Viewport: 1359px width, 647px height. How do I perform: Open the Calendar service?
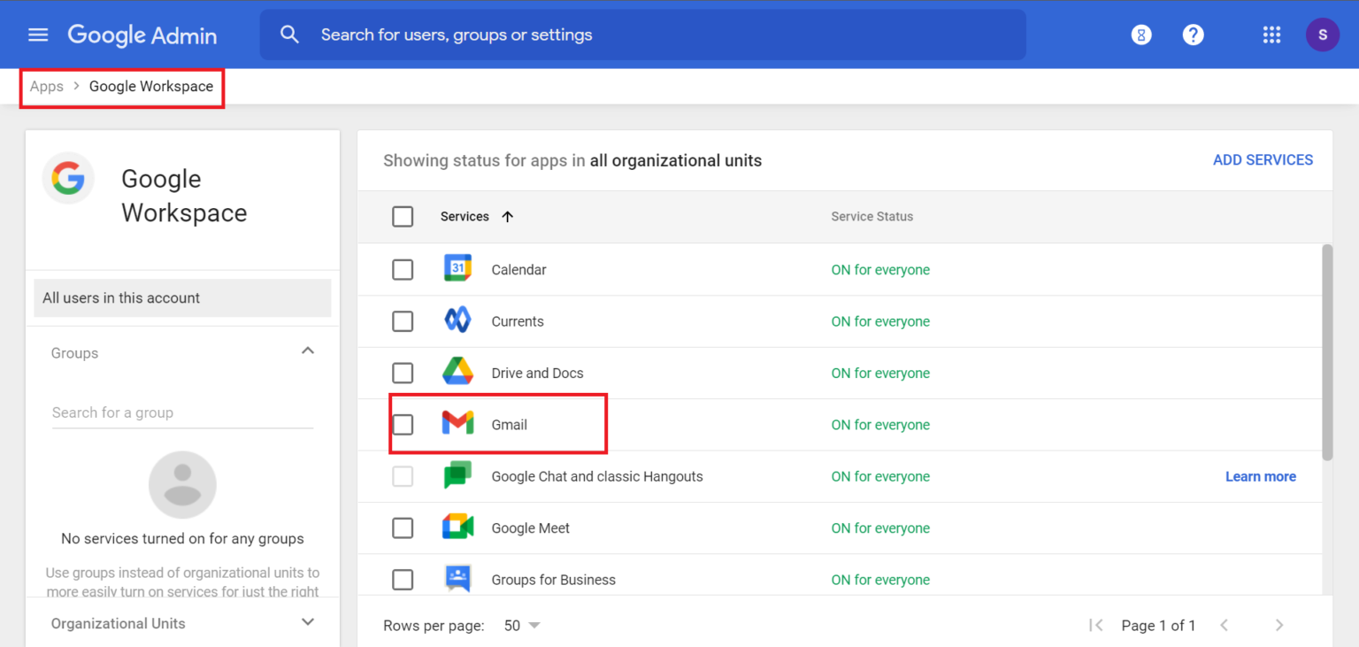(x=519, y=270)
